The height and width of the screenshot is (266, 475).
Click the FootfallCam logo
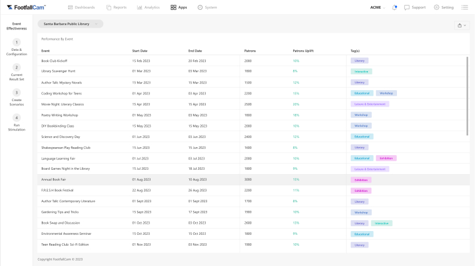26,7
